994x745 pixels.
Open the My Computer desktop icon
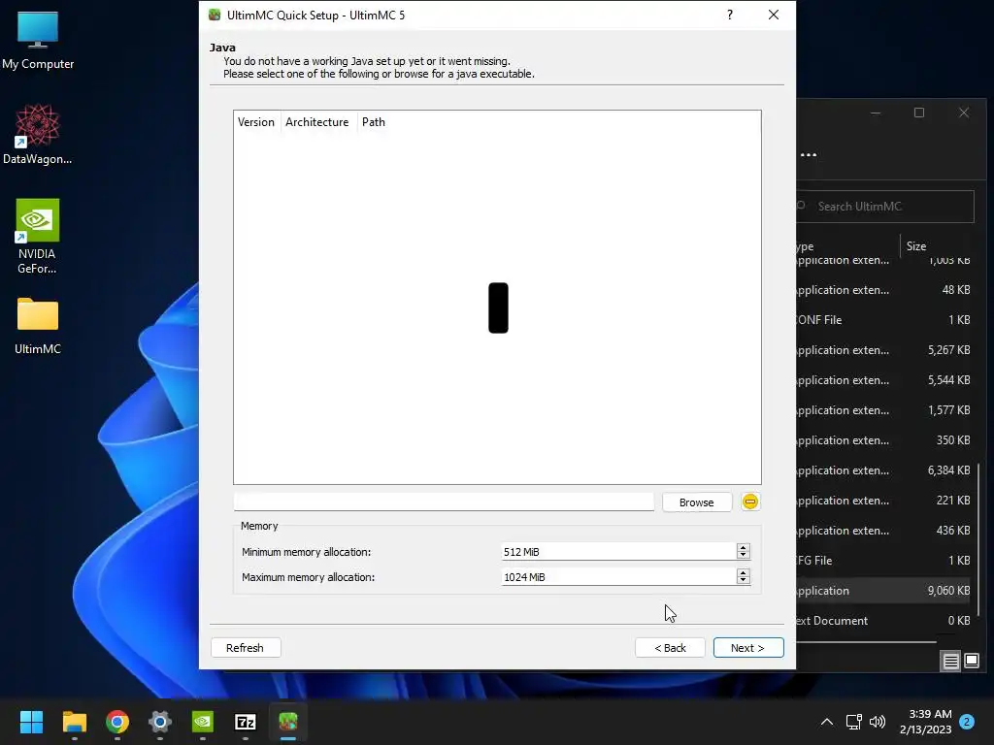[38, 41]
